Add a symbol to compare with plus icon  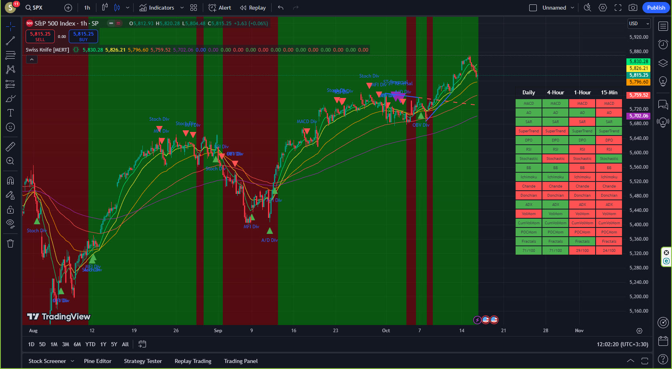click(x=68, y=8)
